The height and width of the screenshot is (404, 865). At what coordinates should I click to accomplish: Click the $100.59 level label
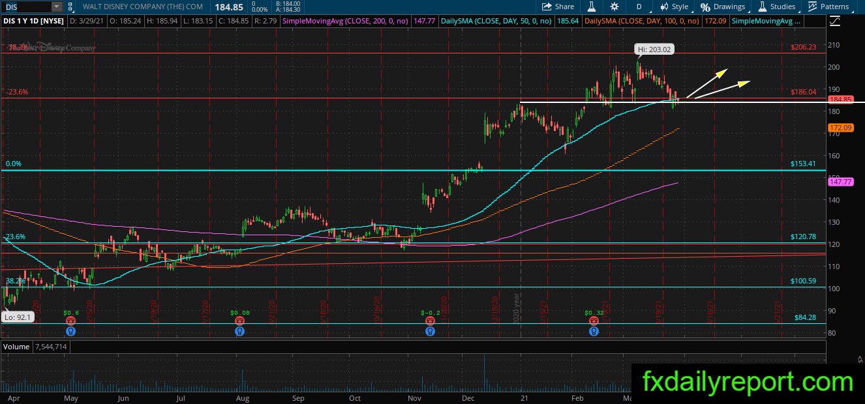tap(803, 281)
